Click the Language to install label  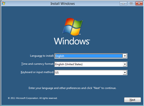(42, 56)
